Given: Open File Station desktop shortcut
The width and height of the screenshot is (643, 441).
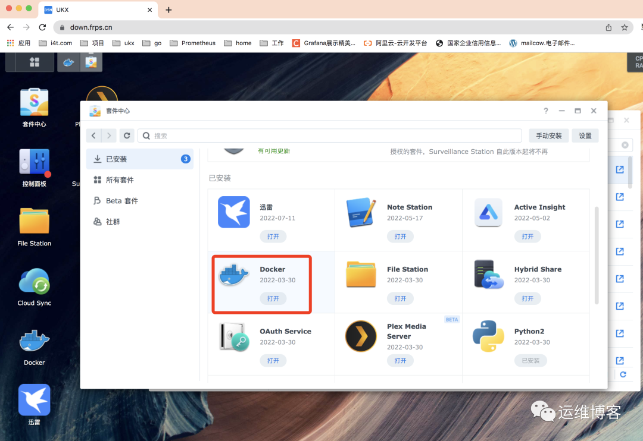Looking at the screenshot, I should coord(35,227).
